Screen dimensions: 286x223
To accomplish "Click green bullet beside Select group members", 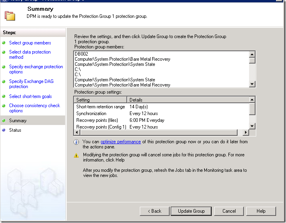I will click(x=4, y=43).
